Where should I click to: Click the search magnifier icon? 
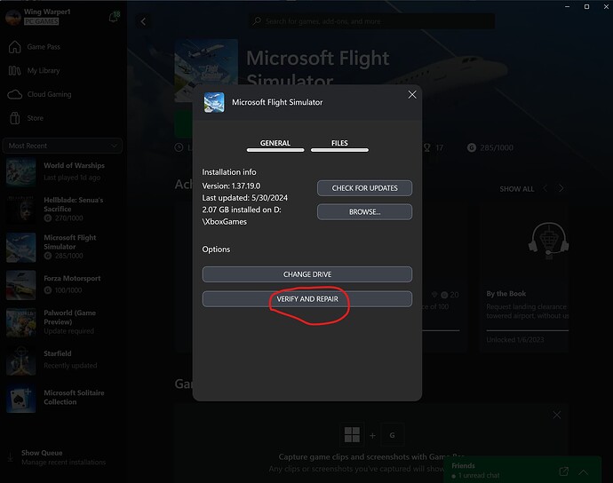click(x=257, y=21)
